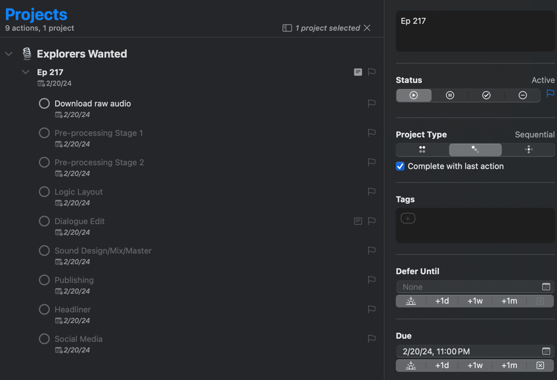557x380 pixels.
Task: Collapse the Explorers Wanted folder
Action: coord(9,54)
